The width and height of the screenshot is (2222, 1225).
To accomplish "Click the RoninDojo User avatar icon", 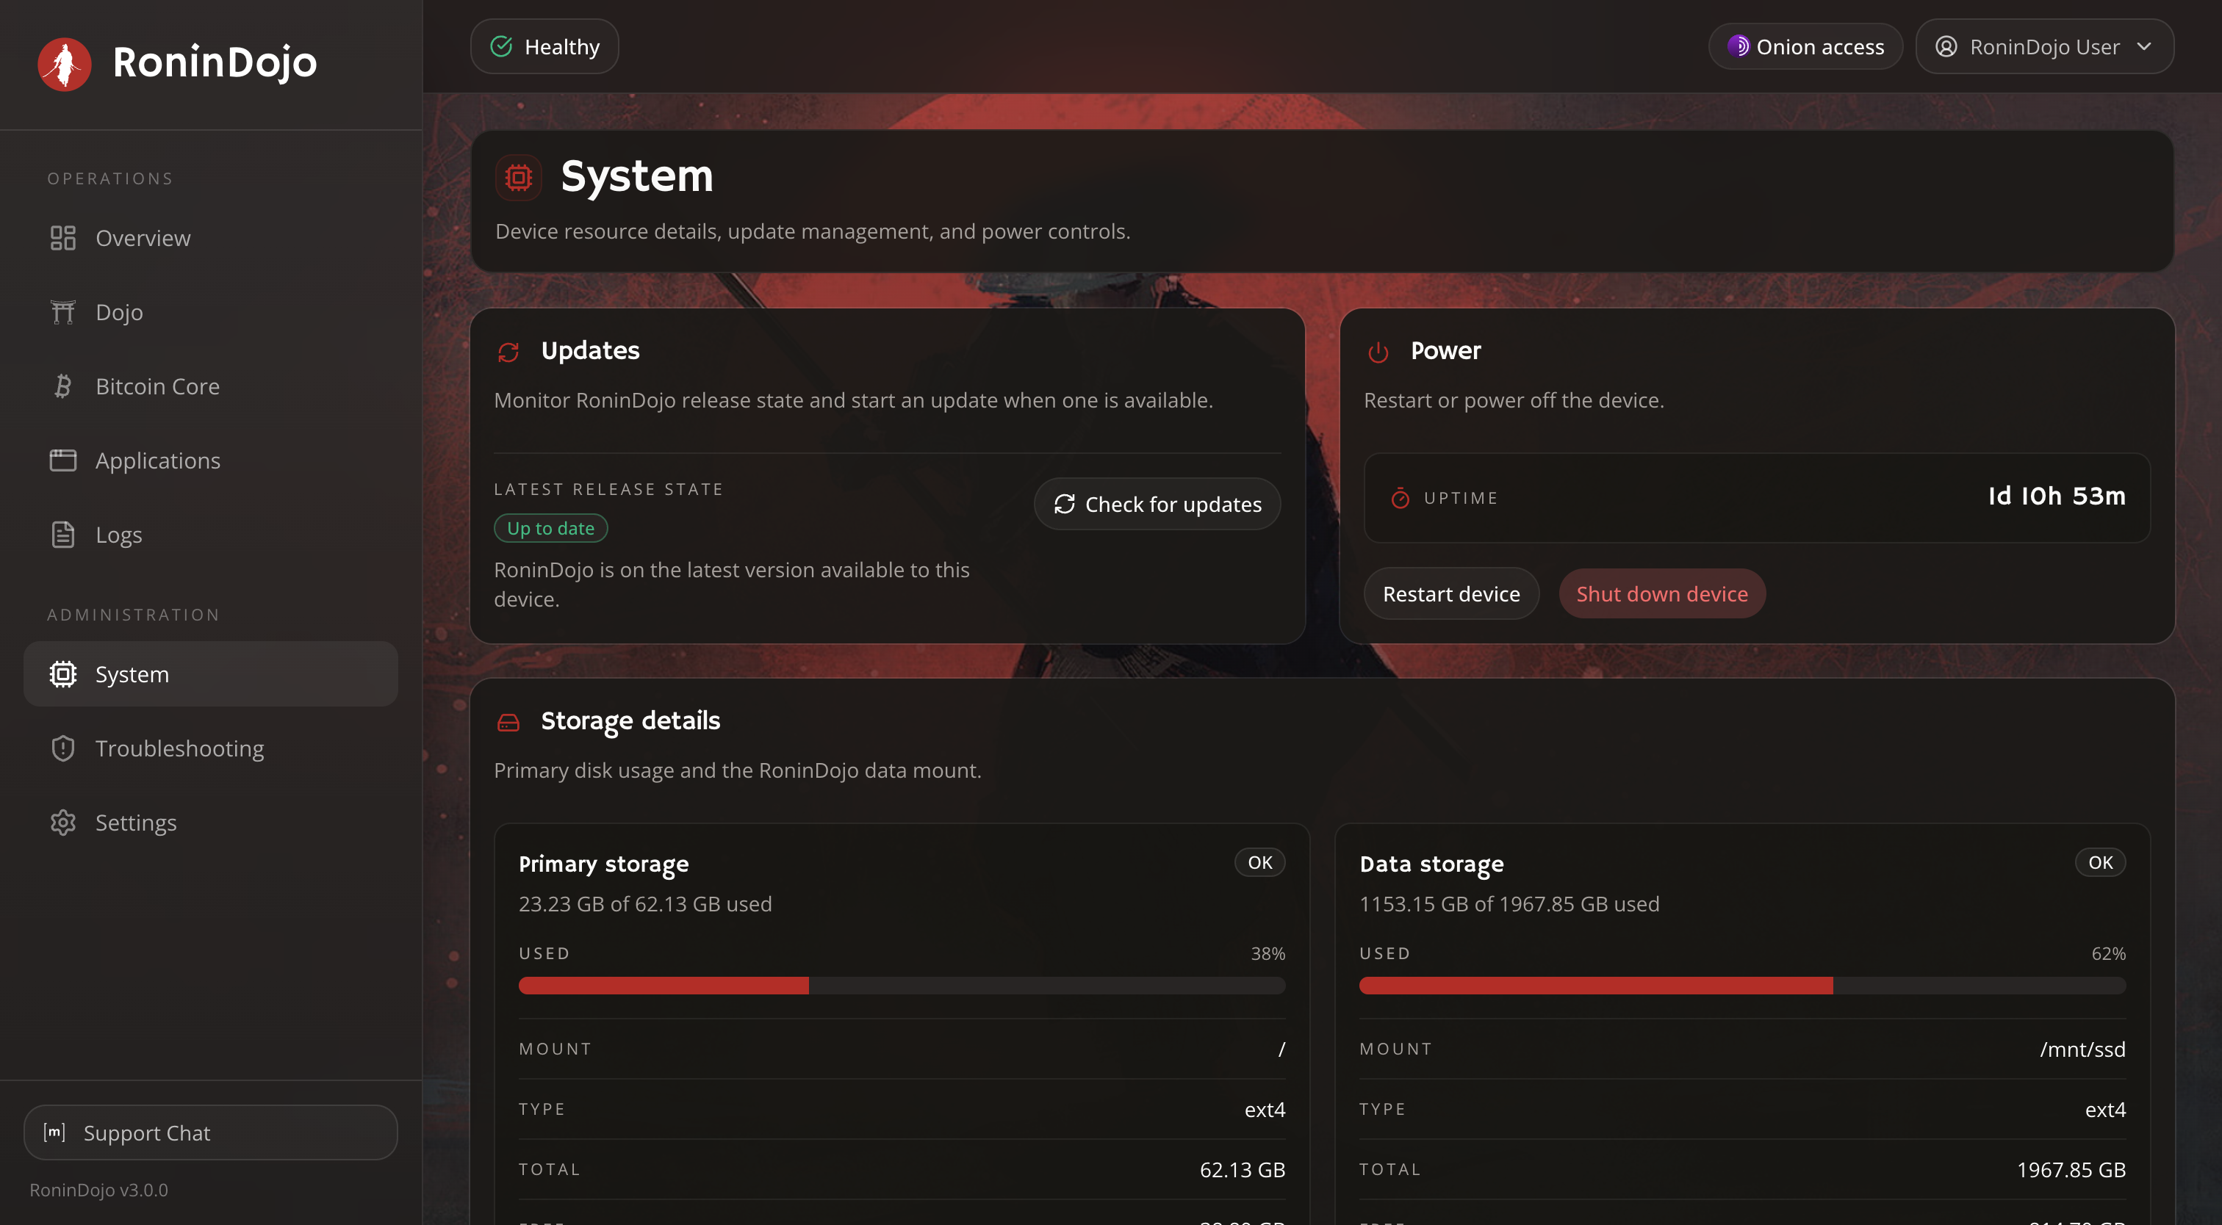I will [1946, 46].
